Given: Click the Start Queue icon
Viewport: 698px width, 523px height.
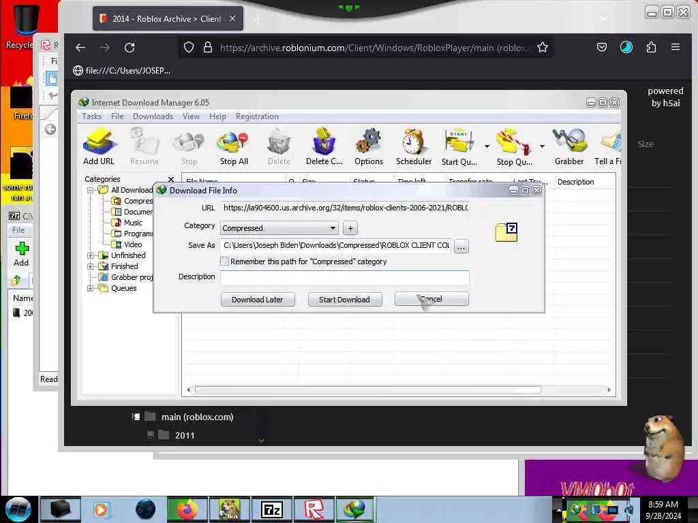Looking at the screenshot, I should [x=459, y=147].
